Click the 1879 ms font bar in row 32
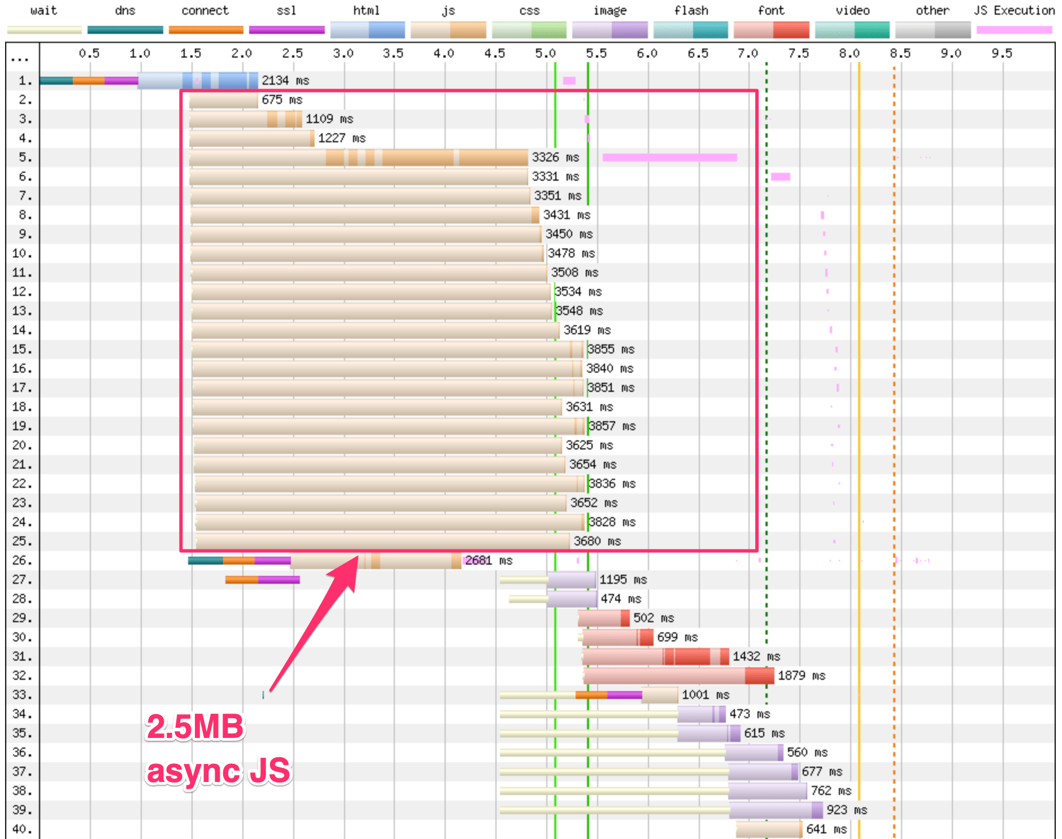 (x=678, y=676)
